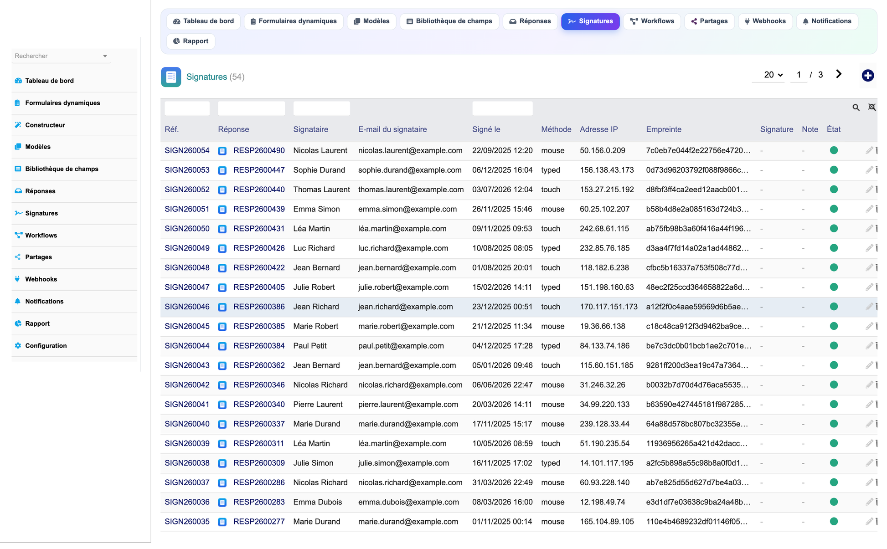Switch to the Partages tab
887x549 pixels.
[x=709, y=21]
